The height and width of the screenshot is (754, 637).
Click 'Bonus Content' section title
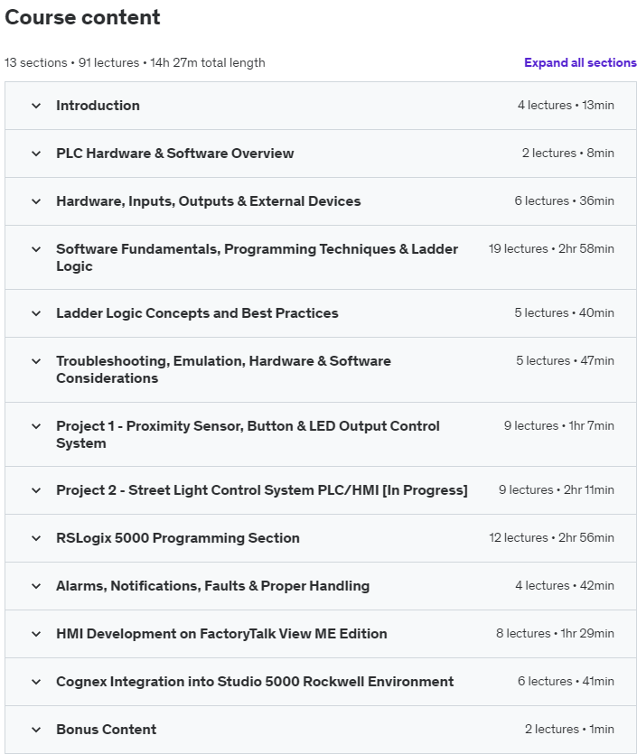(x=106, y=730)
